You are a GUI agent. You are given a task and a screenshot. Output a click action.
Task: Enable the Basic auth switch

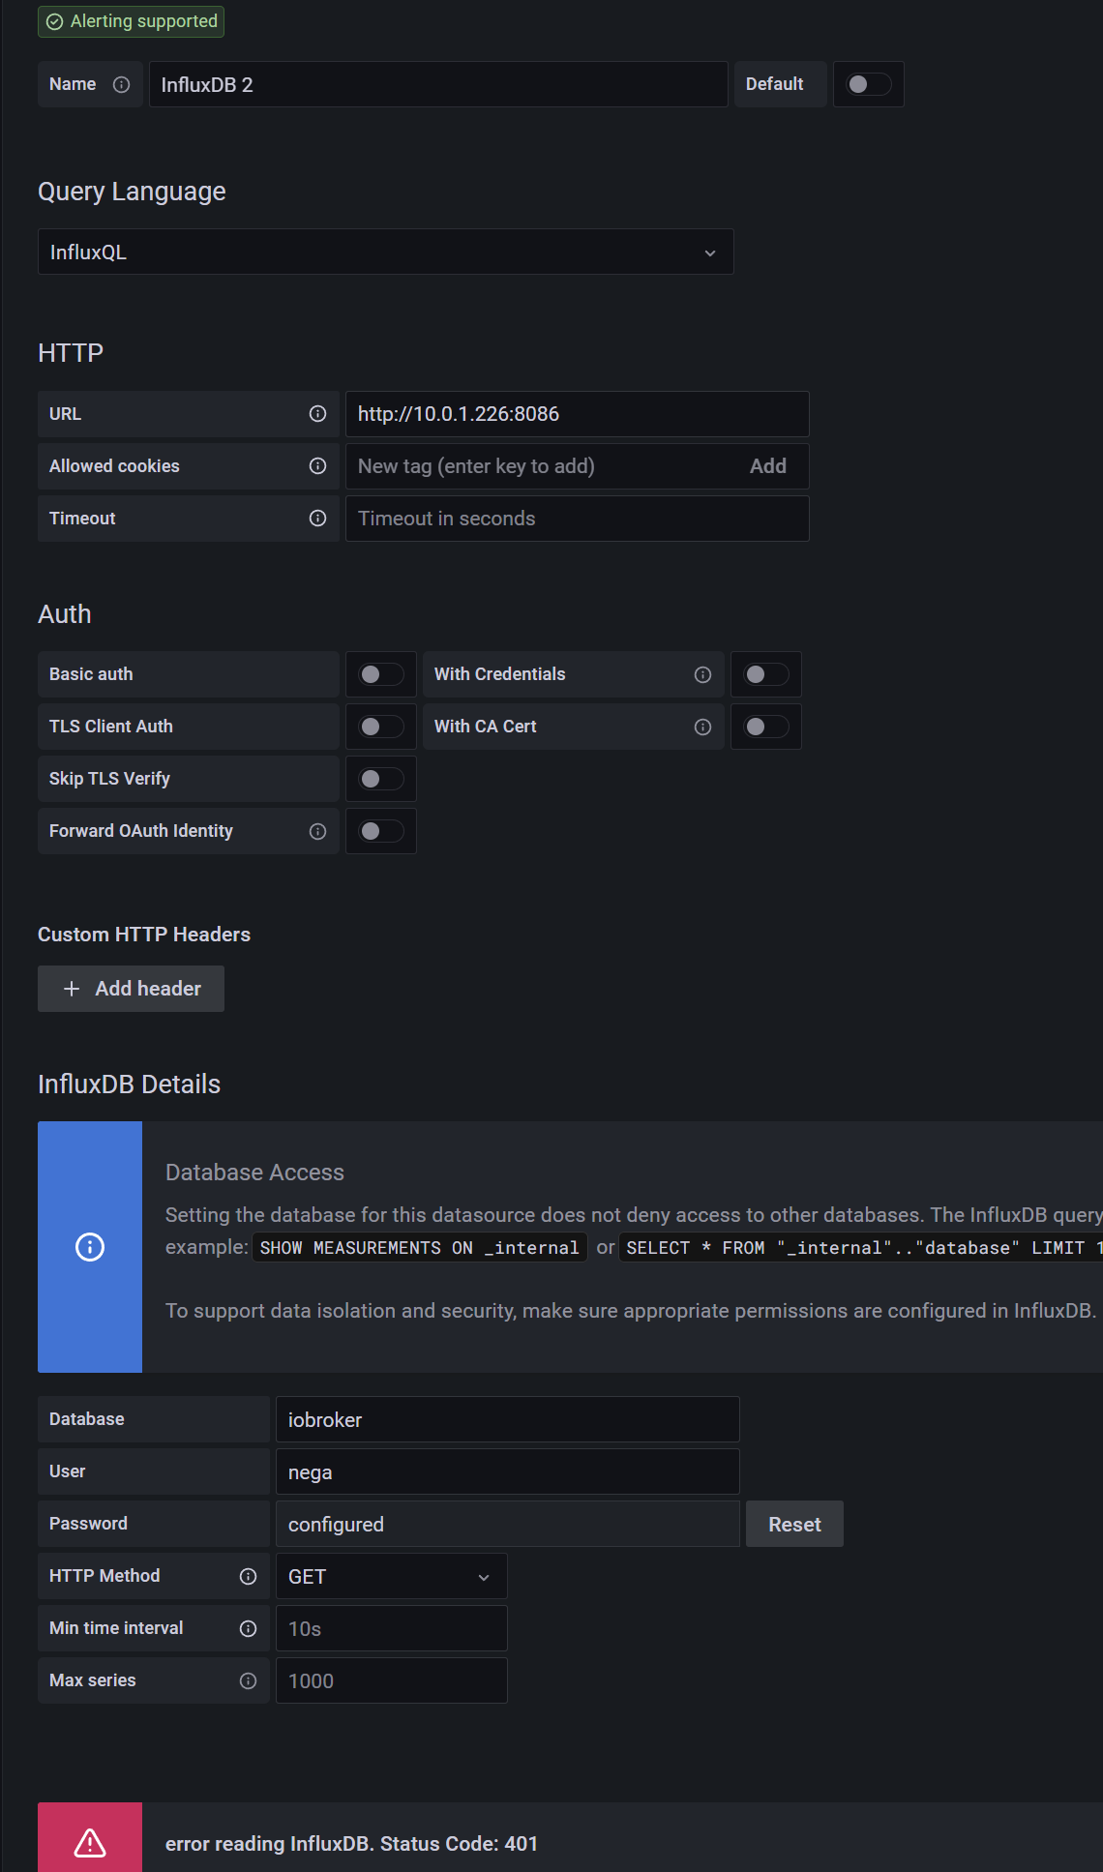pyautogui.click(x=381, y=674)
